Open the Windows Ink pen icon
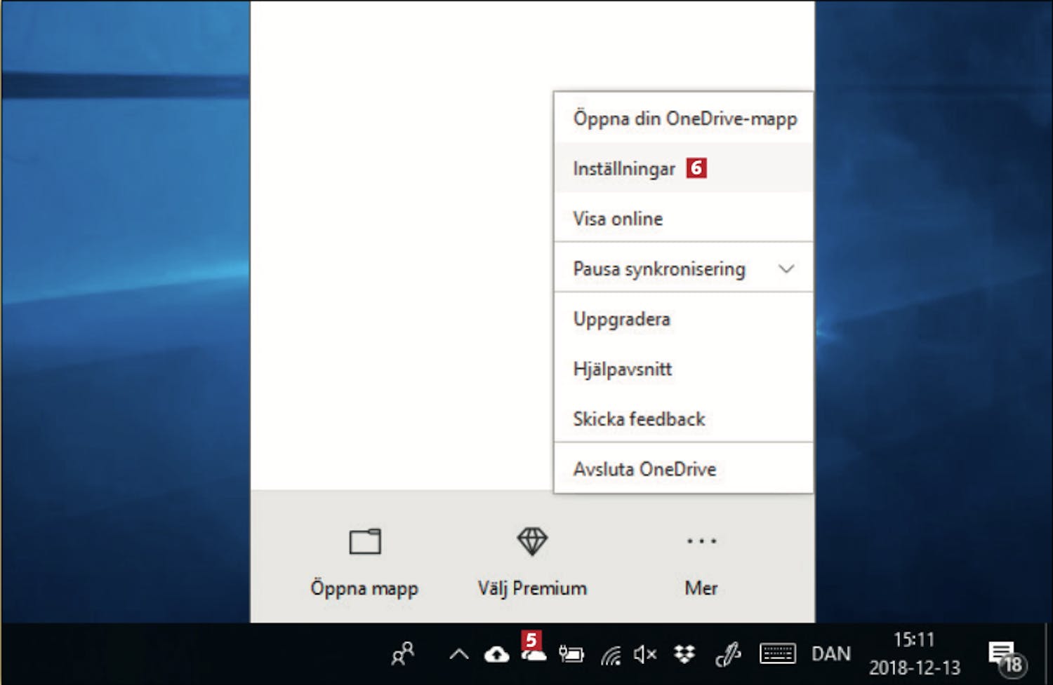Viewport: 1053px width, 685px height. pos(728,655)
